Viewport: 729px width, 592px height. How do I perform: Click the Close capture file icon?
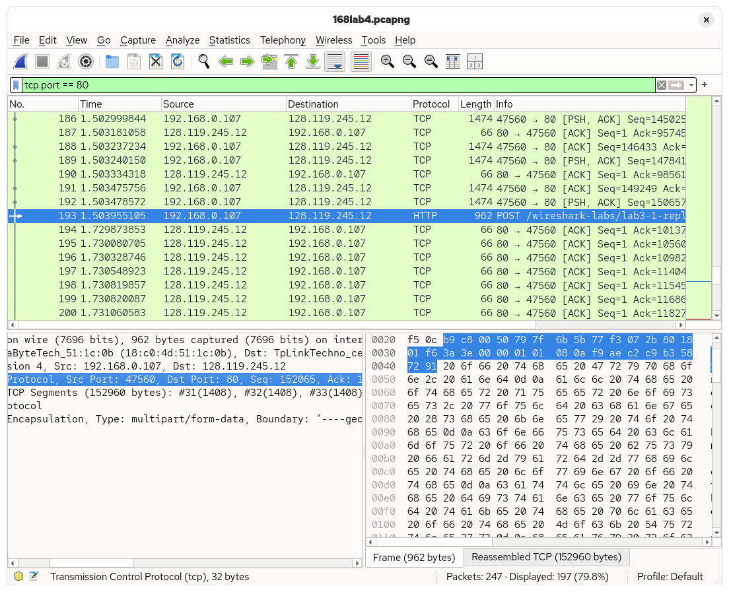(156, 62)
